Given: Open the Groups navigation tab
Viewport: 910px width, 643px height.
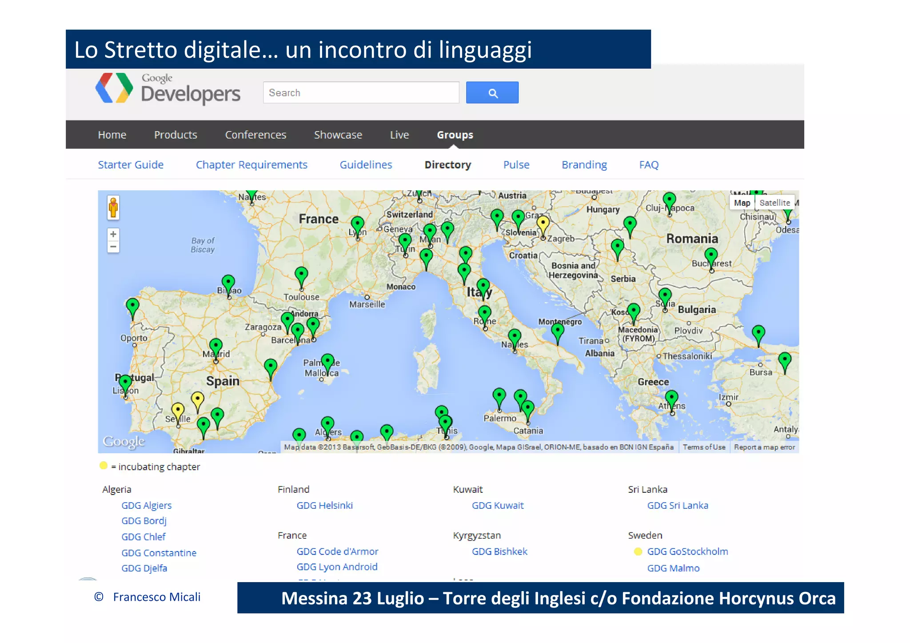Looking at the screenshot, I should coord(455,135).
